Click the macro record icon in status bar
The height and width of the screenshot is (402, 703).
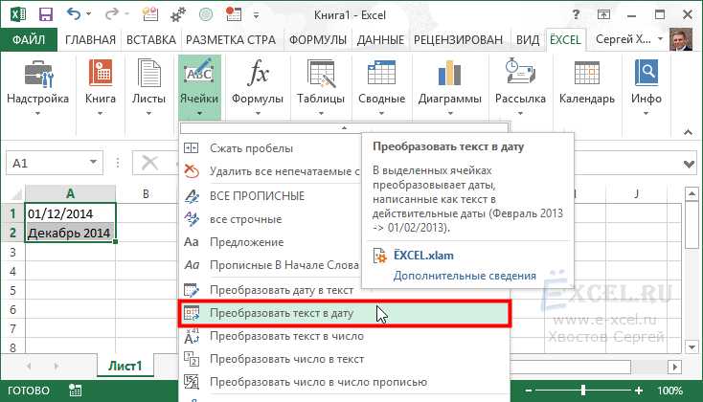76,391
